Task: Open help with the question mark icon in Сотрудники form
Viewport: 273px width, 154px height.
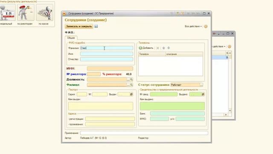Action: point(206,27)
